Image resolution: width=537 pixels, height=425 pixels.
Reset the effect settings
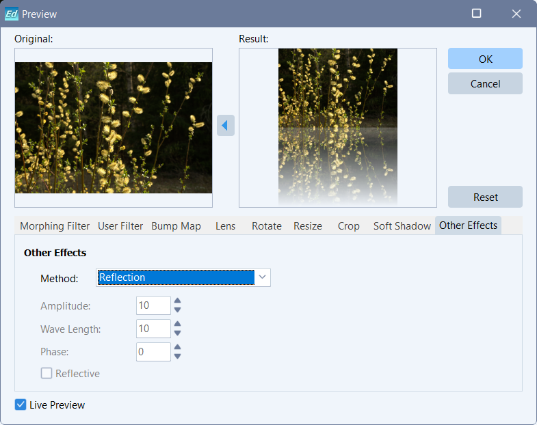pyautogui.click(x=485, y=197)
